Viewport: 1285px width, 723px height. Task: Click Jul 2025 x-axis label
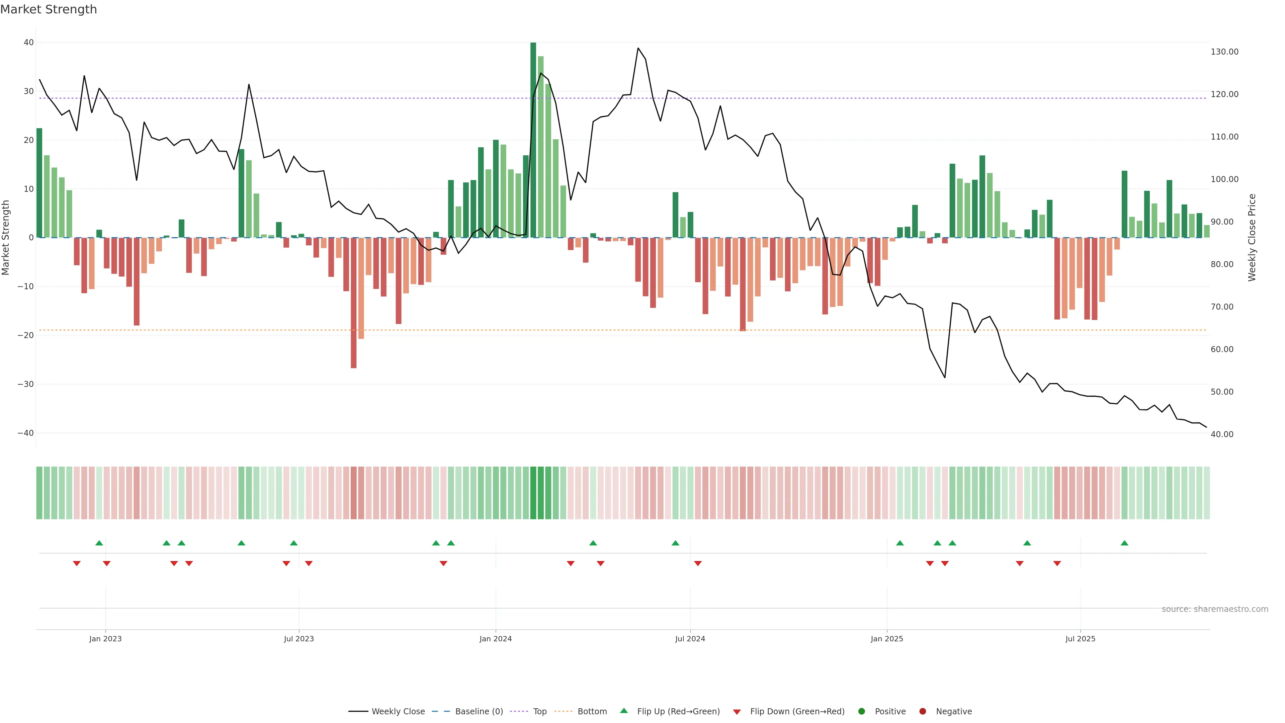point(1080,639)
